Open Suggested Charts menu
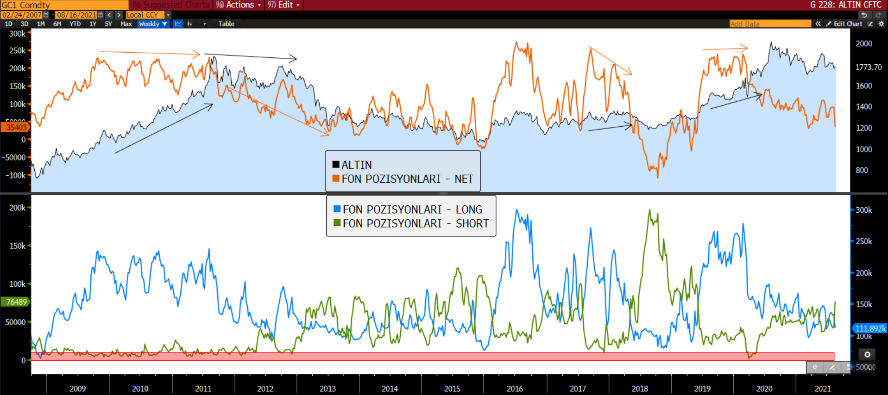The height and width of the screenshot is (395, 888). tap(171, 5)
